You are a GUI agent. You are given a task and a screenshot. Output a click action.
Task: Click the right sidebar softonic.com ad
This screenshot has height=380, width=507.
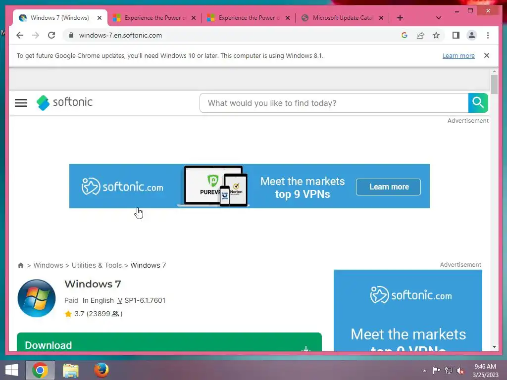[x=408, y=311]
